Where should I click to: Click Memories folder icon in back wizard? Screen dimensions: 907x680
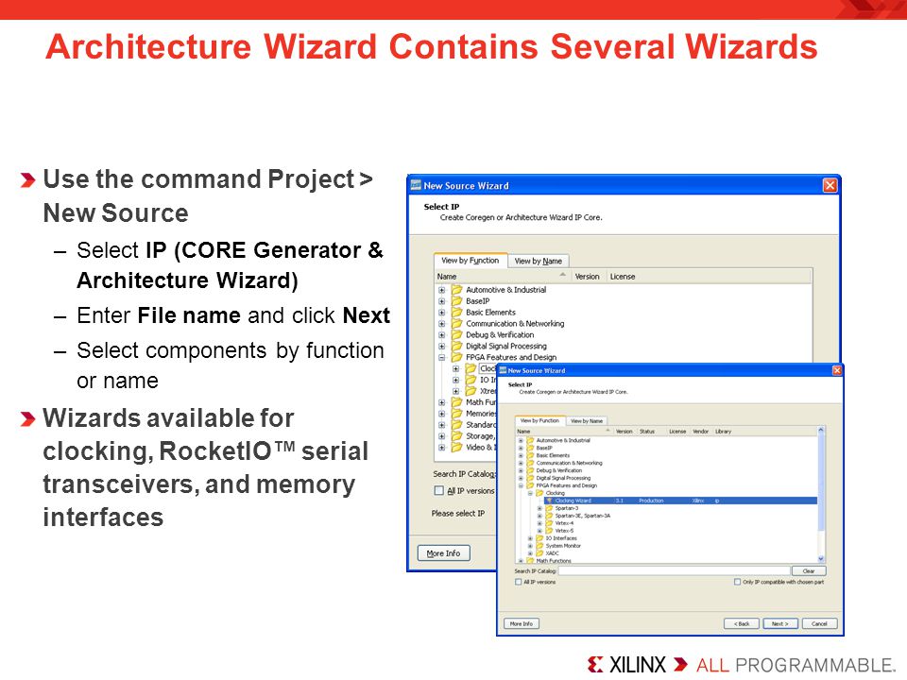[x=457, y=414]
